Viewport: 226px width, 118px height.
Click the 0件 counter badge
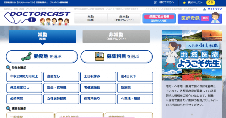[211, 3]
